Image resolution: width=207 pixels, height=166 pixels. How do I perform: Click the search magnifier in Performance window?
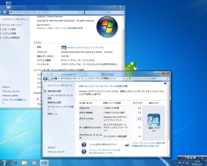click(x=167, y=79)
